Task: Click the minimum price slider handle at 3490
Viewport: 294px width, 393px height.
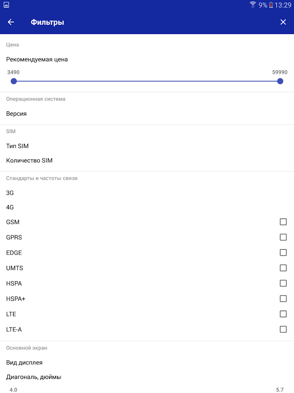Action: pyautogui.click(x=14, y=81)
